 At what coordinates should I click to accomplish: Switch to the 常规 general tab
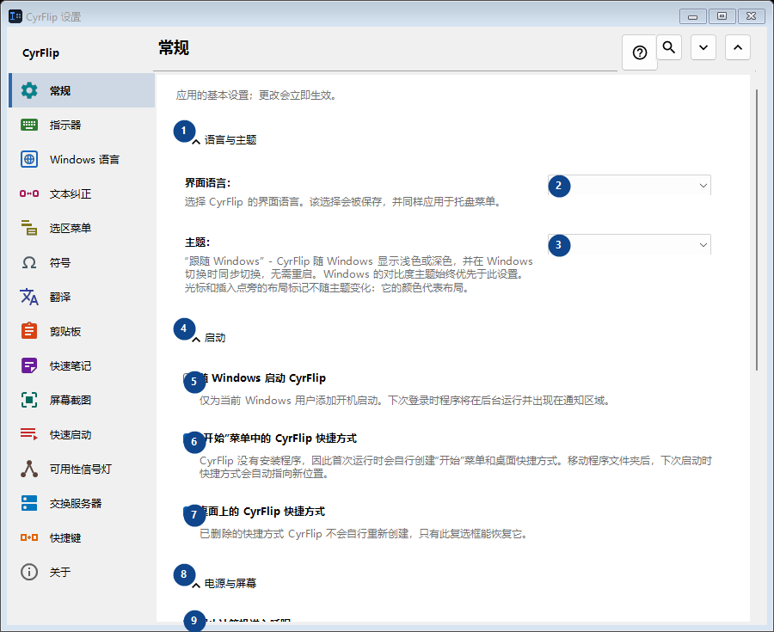pyautogui.click(x=82, y=90)
